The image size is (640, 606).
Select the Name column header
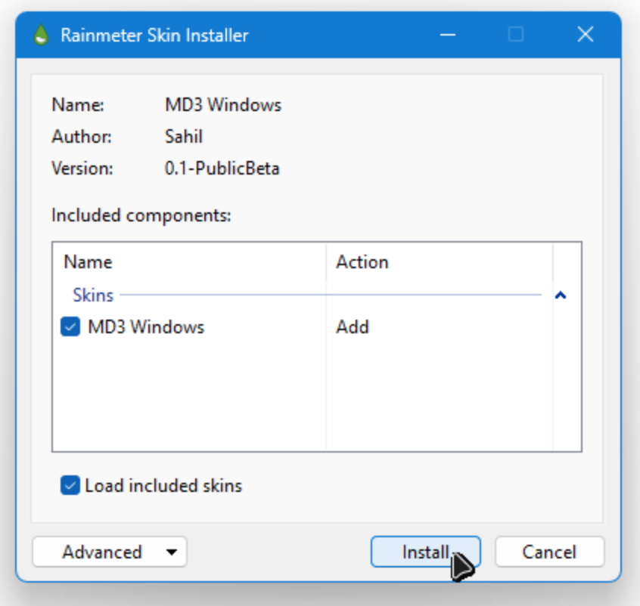pos(88,261)
